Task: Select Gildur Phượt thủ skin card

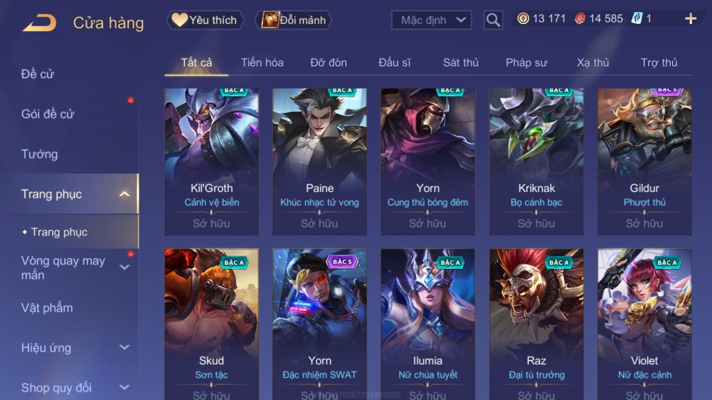Action: click(644, 162)
